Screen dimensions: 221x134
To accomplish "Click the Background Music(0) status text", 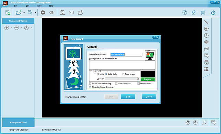I will tap(51, 130).
